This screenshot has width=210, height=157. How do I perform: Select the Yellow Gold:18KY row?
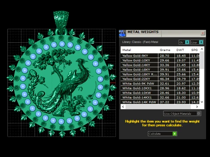(160, 70)
